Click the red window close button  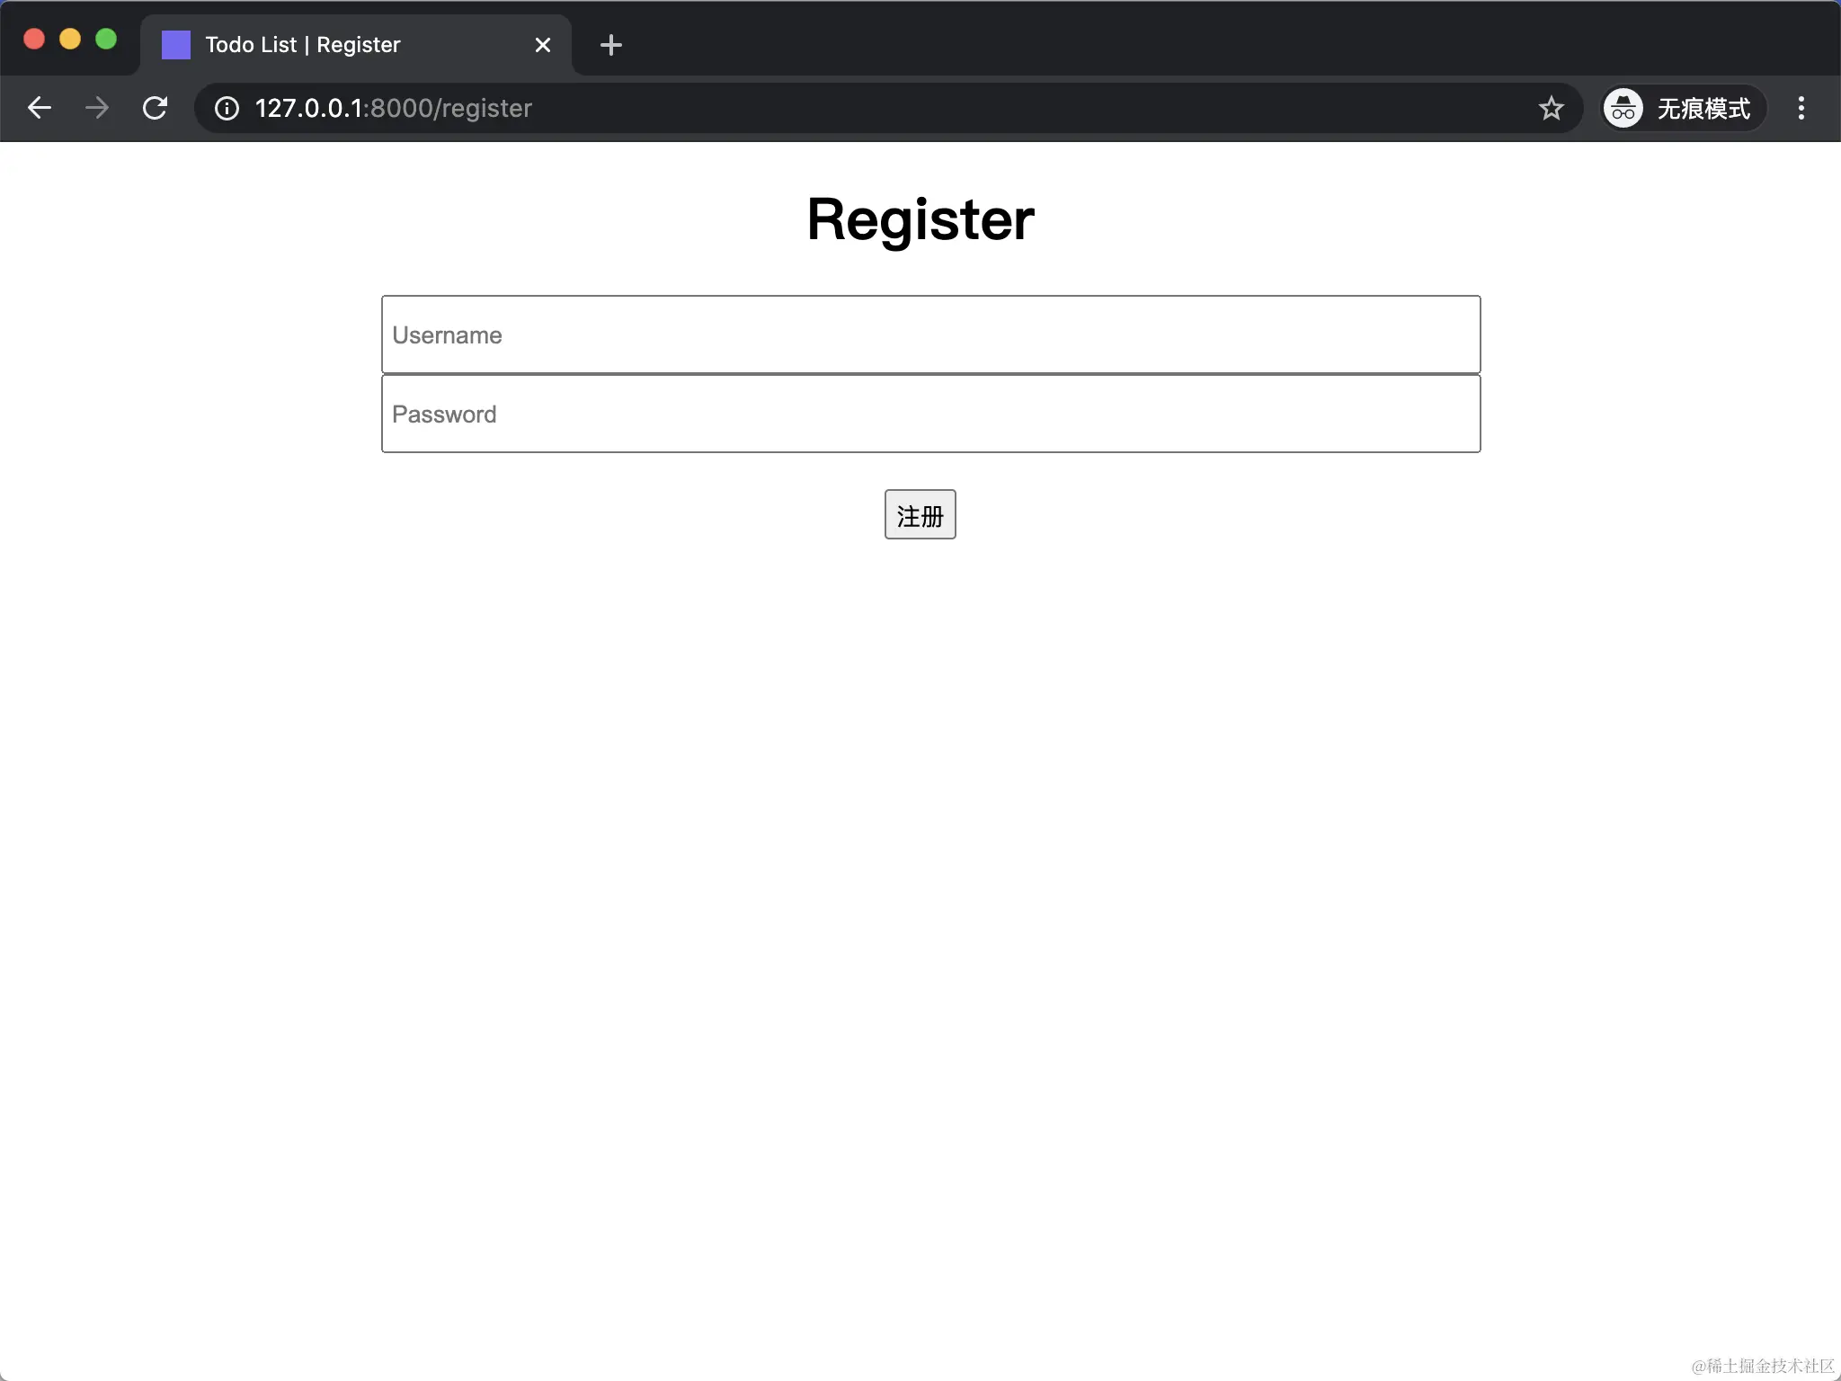click(34, 39)
